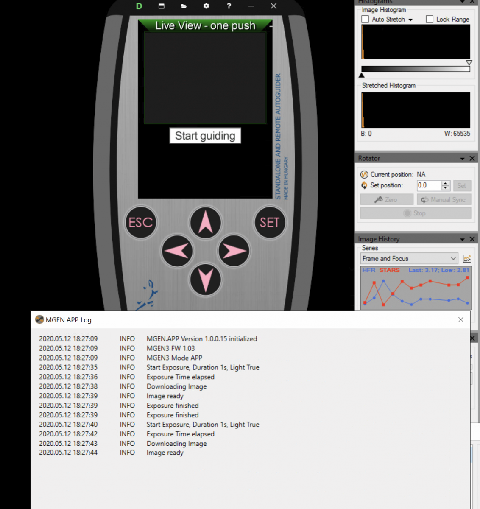Screen dimensions: 480x509
Task: Click the down arrow button on handset
Action: tap(206, 280)
